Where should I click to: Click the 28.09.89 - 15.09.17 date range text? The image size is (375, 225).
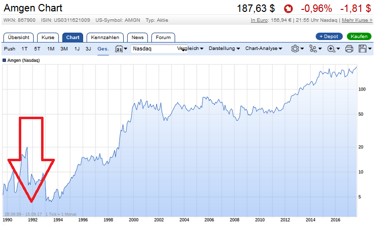click(x=23, y=214)
